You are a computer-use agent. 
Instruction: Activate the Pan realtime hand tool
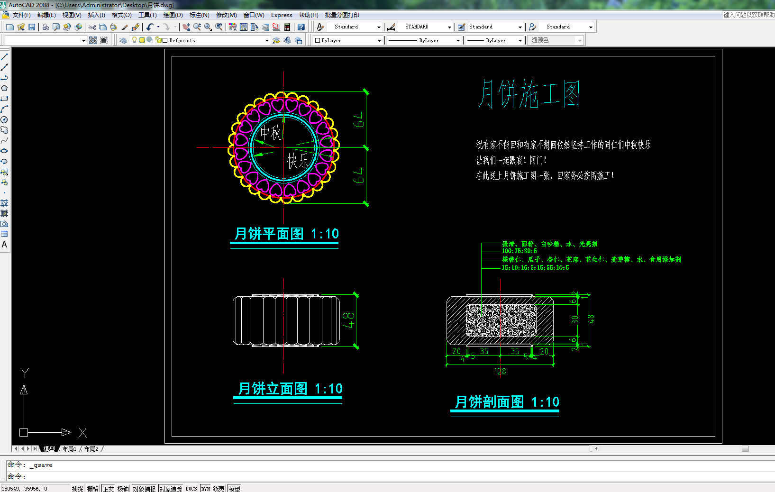point(186,27)
